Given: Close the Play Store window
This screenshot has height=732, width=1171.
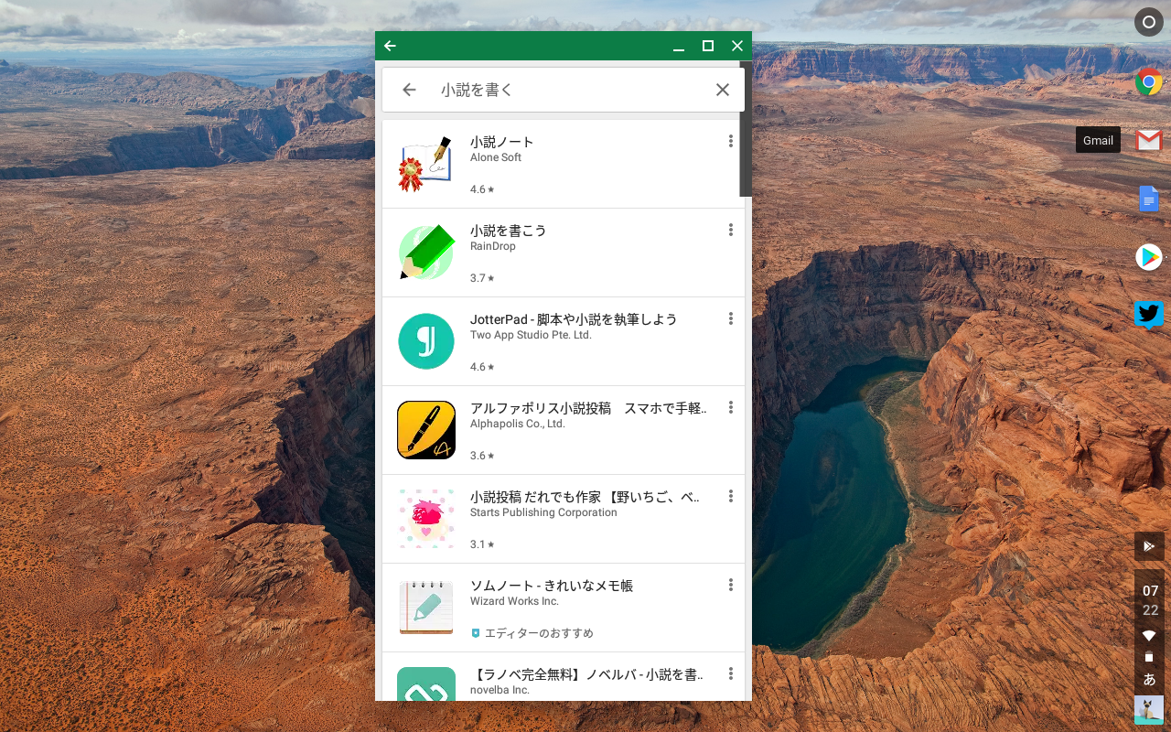Looking at the screenshot, I should pyautogui.click(x=737, y=46).
